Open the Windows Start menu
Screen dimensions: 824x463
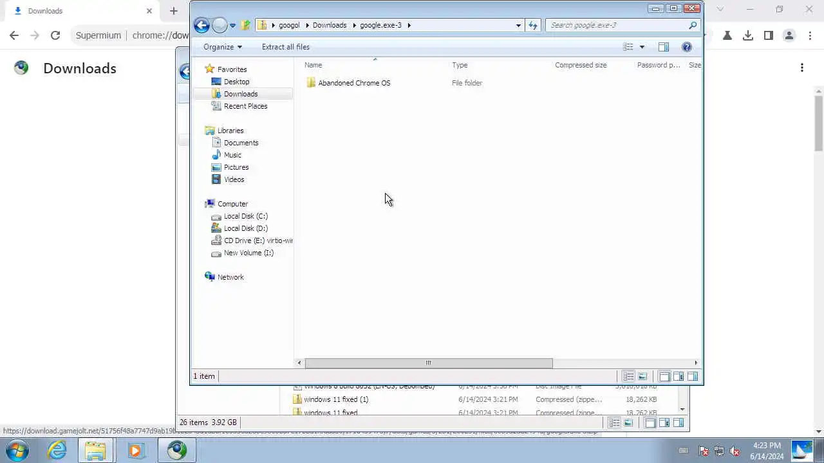click(x=17, y=451)
